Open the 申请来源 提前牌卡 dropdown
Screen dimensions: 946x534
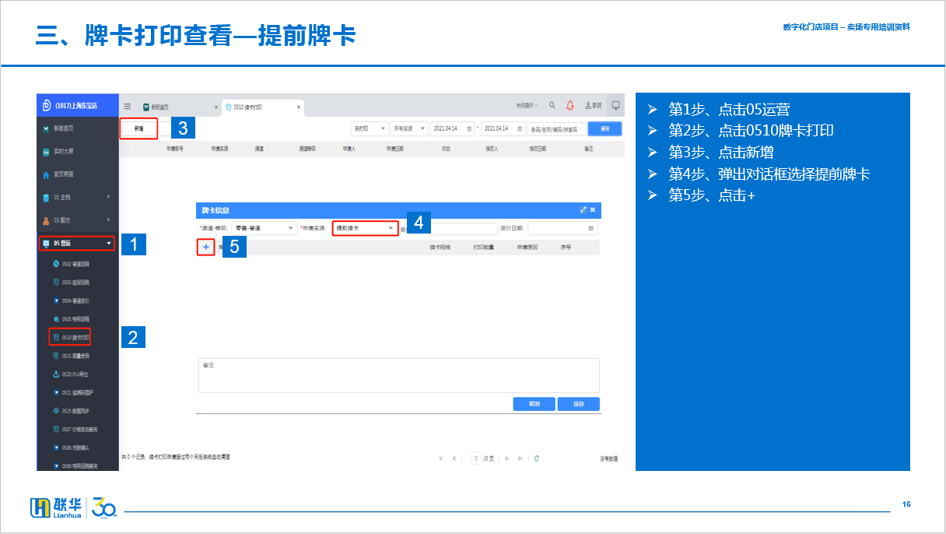point(365,228)
